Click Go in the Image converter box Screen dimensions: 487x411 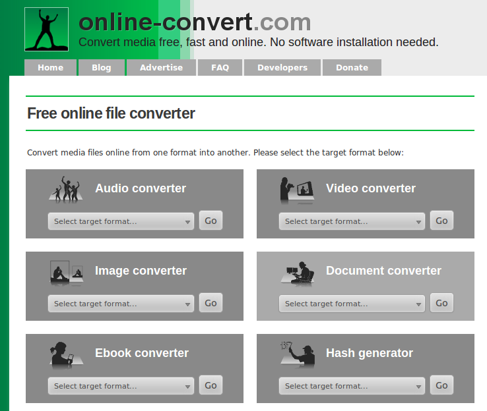[211, 303]
